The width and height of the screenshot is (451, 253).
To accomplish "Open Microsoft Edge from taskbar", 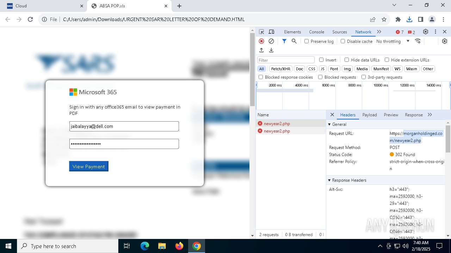I will (145, 246).
